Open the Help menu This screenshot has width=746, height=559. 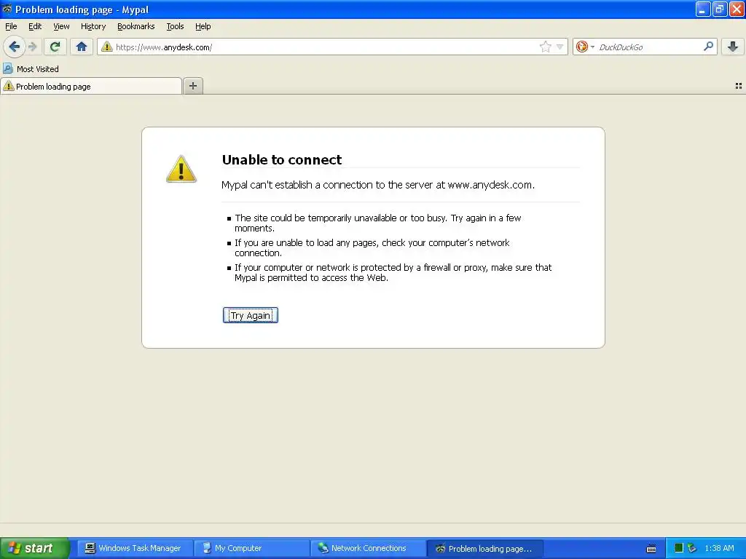pyautogui.click(x=203, y=26)
